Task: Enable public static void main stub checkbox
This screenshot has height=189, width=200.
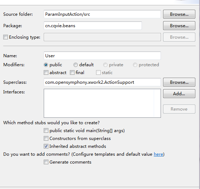Action: (x=46, y=131)
